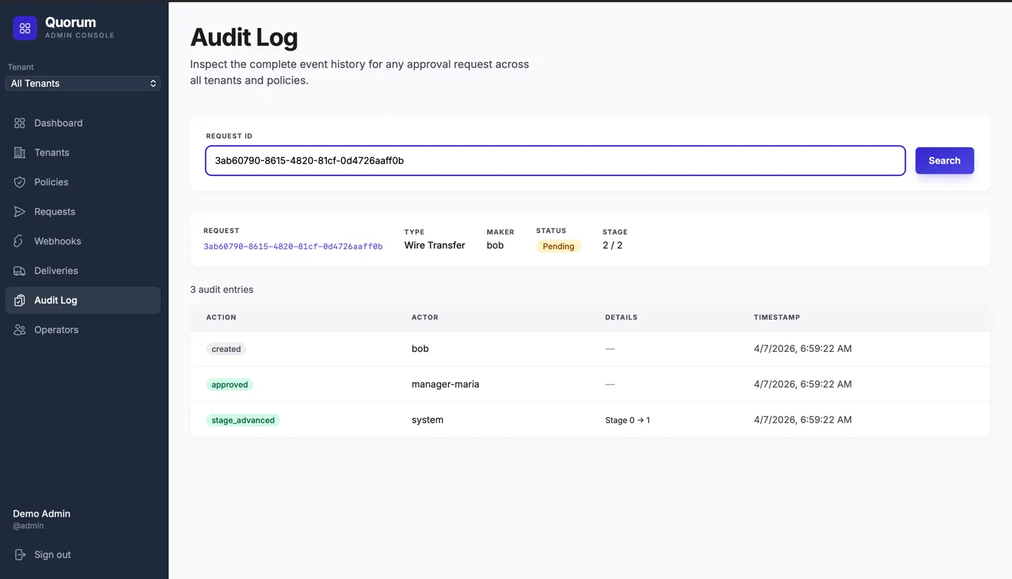Viewport: 1012px width, 579px height.
Task: Click the Wire Transfer type value
Action: 434,245
